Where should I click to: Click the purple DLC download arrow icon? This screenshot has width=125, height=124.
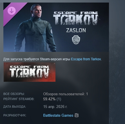click(x=12, y=11)
